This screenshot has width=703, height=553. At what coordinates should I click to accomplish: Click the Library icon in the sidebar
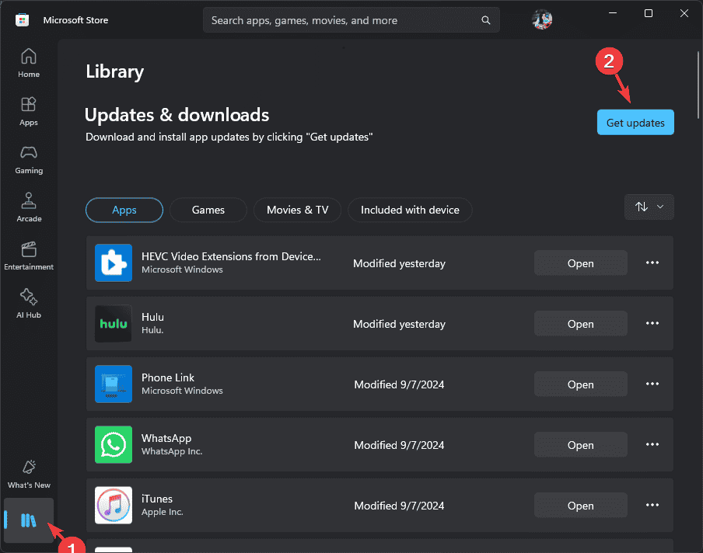point(29,520)
